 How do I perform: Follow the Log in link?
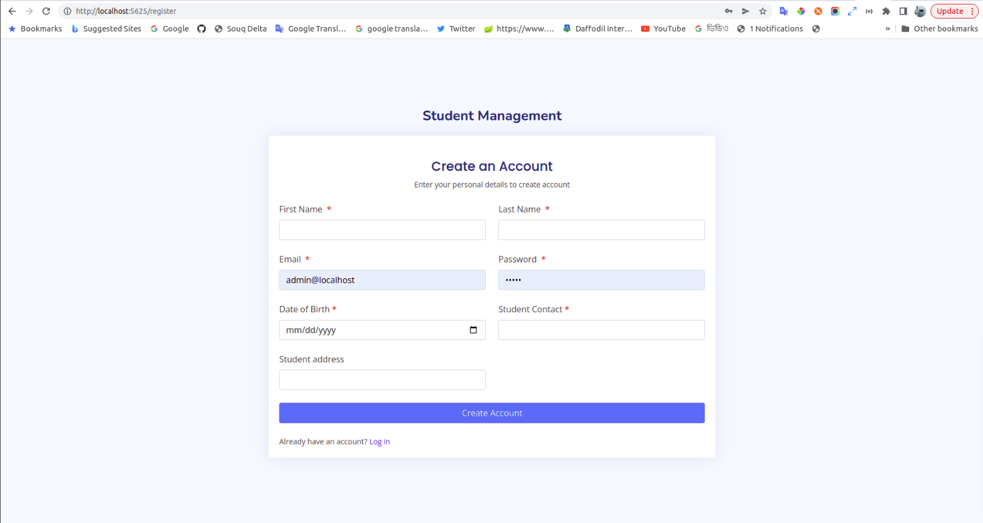pos(379,442)
